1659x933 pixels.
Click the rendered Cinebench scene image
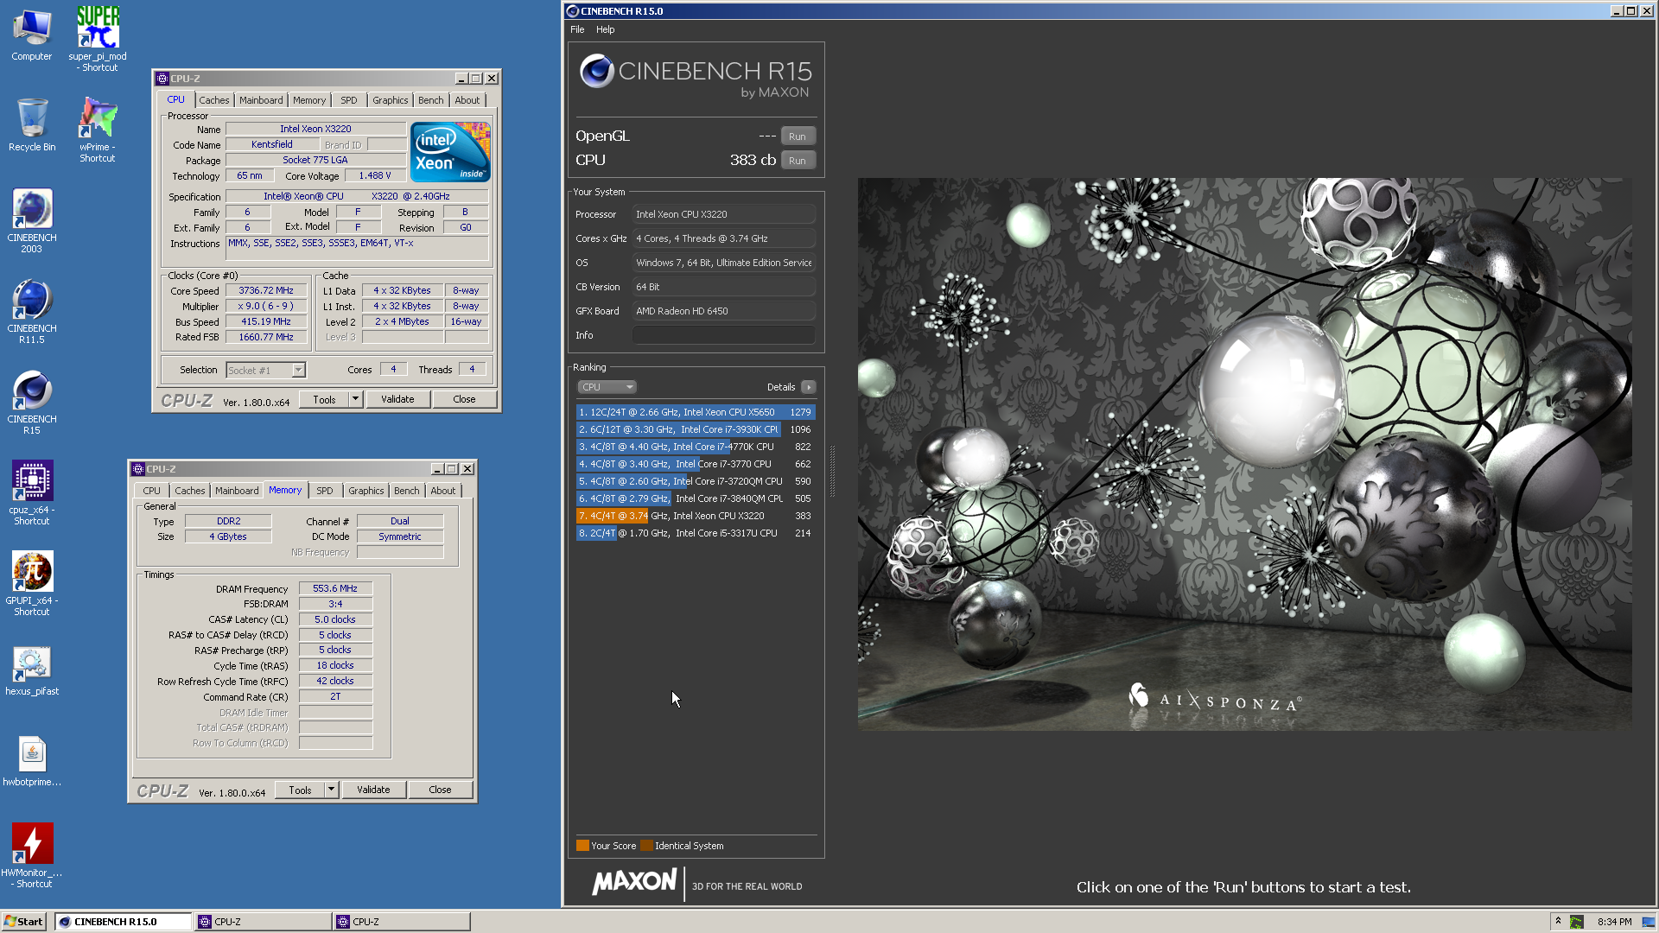pyautogui.click(x=1244, y=454)
